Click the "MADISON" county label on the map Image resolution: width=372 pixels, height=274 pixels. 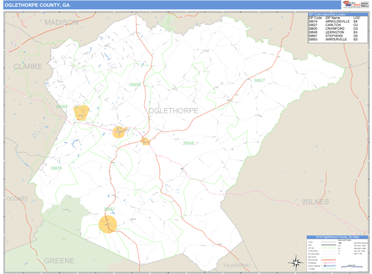[x=61, y=22]
